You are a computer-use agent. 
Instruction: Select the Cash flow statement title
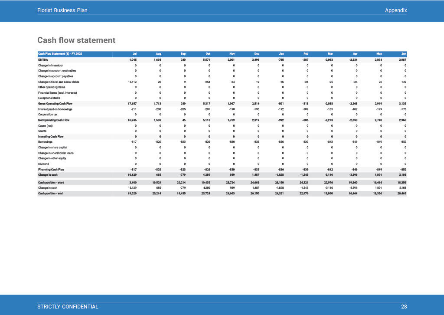tap(76, 40)
